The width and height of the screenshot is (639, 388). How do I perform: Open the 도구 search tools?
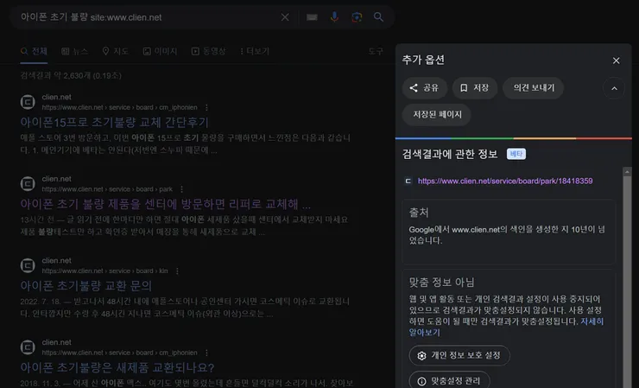coord(376,51)
